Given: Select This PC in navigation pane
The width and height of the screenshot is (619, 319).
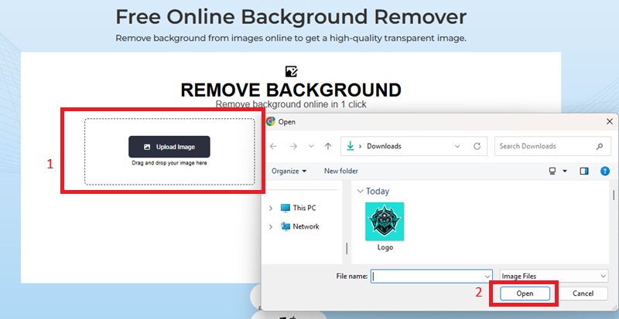Looking at the screenshot, I should click(299, 208).
